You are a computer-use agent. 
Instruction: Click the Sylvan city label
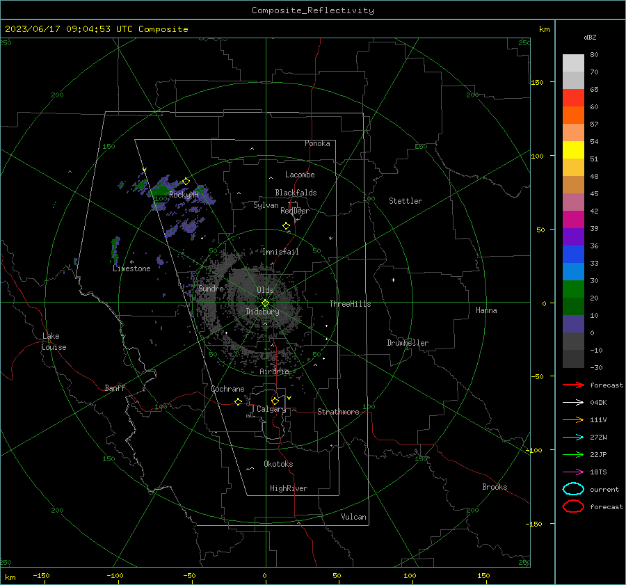click(x=266, y=205)
